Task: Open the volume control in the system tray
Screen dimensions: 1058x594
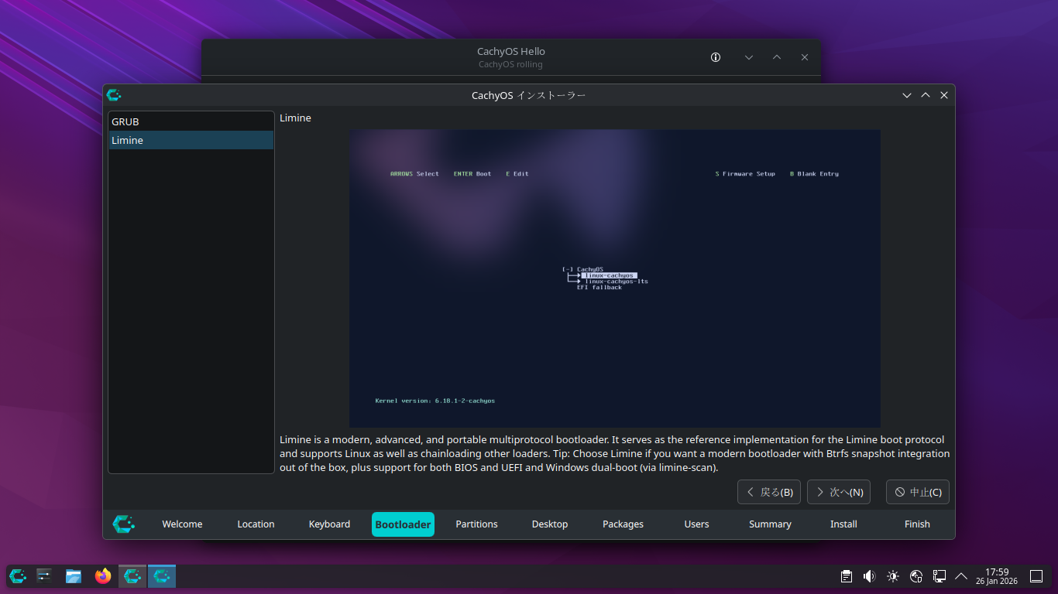Action: (870, 576)
